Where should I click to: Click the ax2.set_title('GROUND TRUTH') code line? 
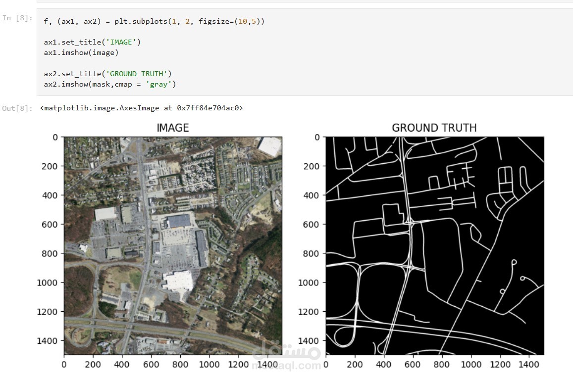107,74
